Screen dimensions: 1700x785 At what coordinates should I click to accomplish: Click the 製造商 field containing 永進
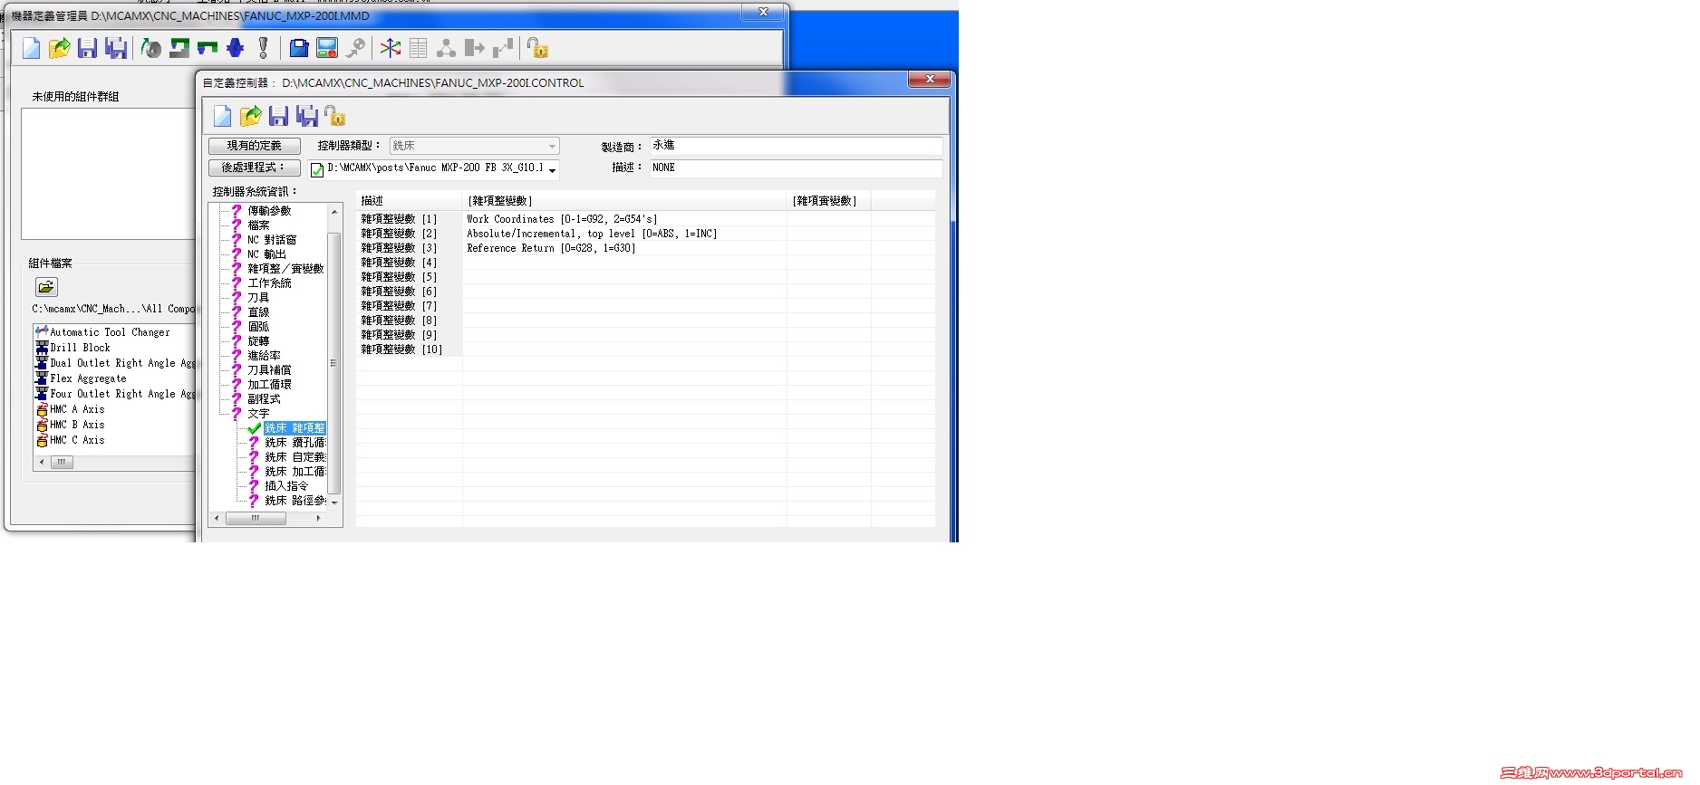tap(796, 146)
